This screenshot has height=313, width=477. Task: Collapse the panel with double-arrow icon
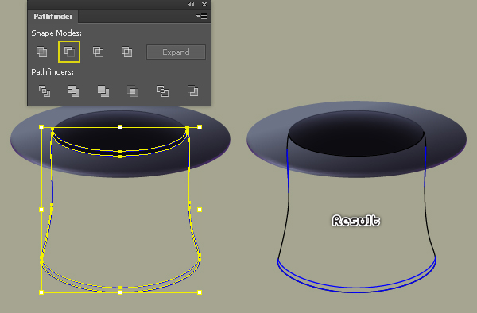coord(191,4)
